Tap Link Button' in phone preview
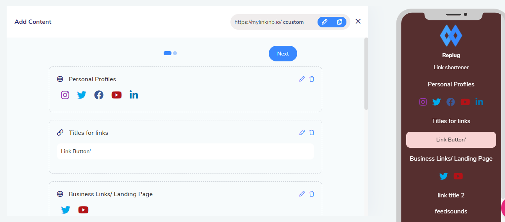 [451, 140]
